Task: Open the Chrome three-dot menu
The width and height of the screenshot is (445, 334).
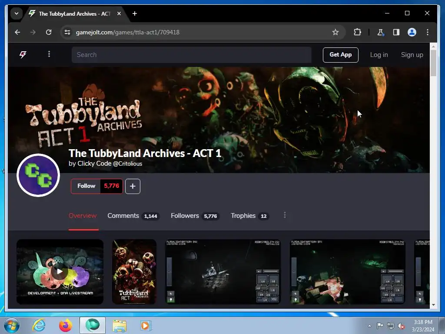Action: (428, 32)
